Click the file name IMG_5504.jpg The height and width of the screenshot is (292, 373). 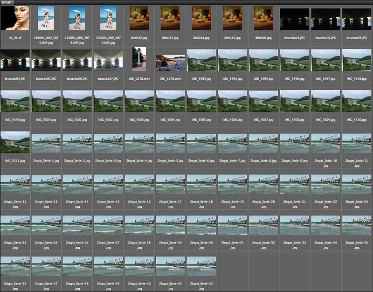click(x=170, y=120)
